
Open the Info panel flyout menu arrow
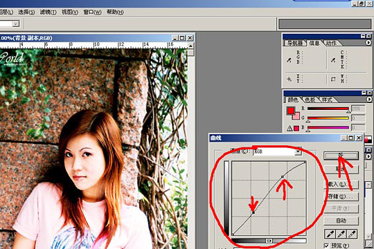pos(368,43)
